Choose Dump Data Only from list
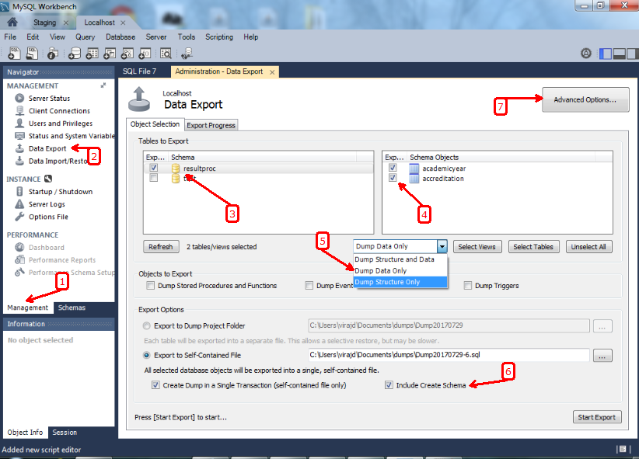The width and height of the screenshot is (639, 459). pyautogui.click(x=400, y=271)
